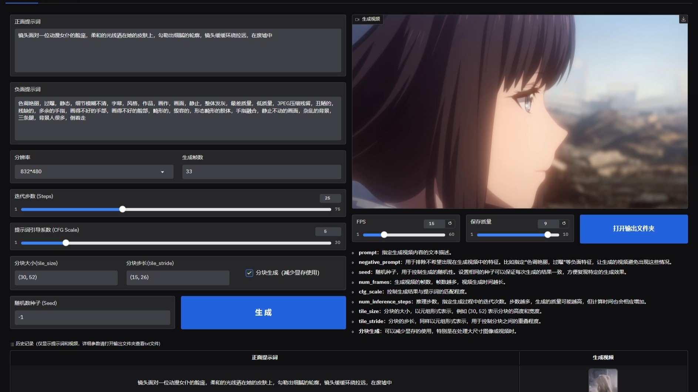Image resolution: width=698 pixels, height=392 pixels.
Task: Click the 分块大小(tile_size) label
Action: coord(36,263)
